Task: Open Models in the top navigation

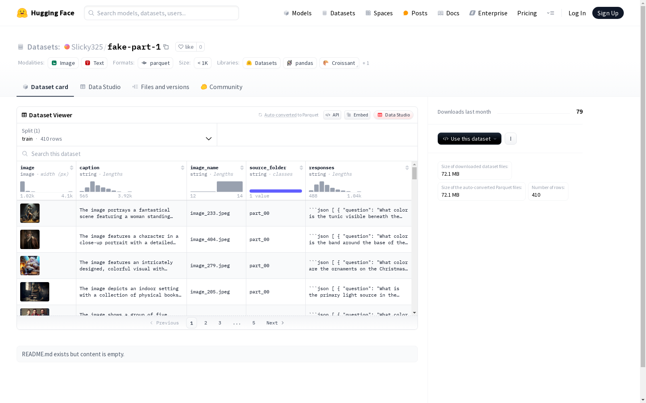Action: [x=298, y=13]
